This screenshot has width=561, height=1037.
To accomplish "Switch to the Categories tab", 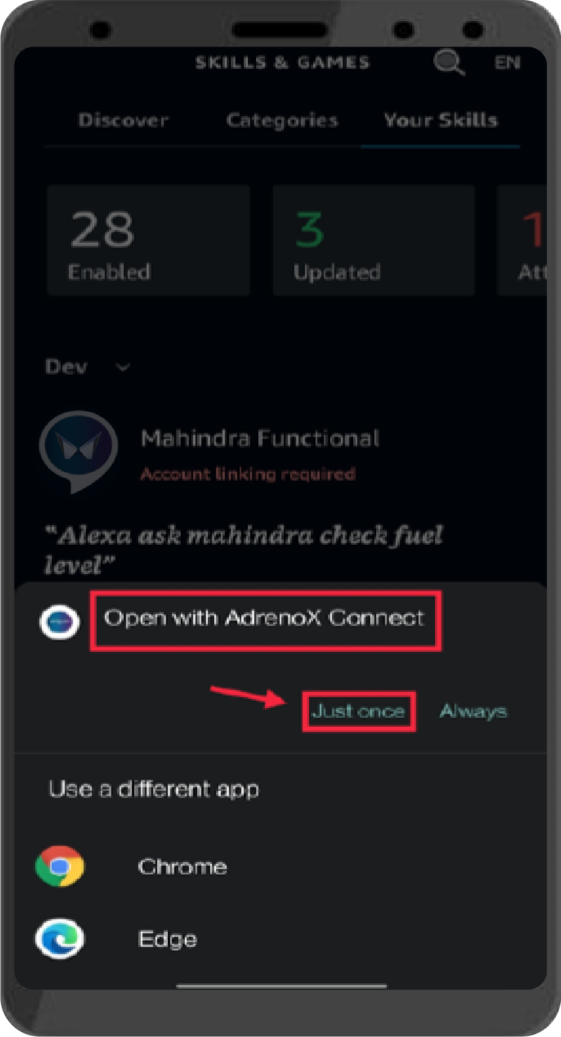I will click(282, 120).
